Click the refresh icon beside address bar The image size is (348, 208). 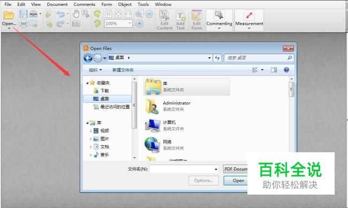tap(217, 58)
